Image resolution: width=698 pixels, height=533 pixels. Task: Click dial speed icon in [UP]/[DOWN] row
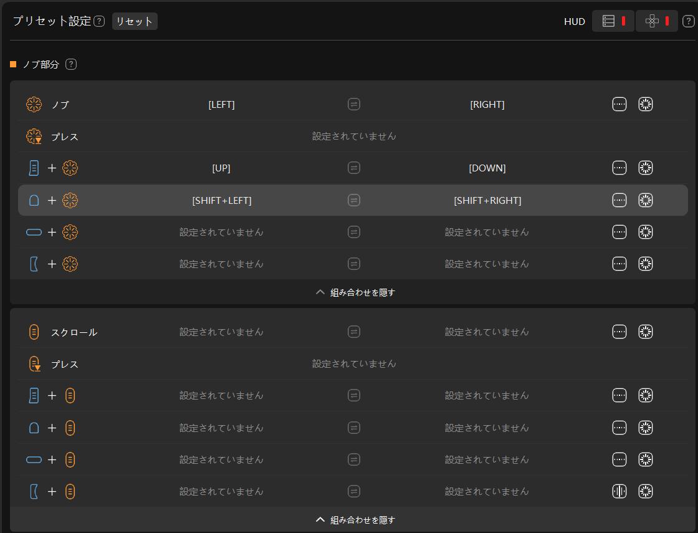tap(646, 168)
